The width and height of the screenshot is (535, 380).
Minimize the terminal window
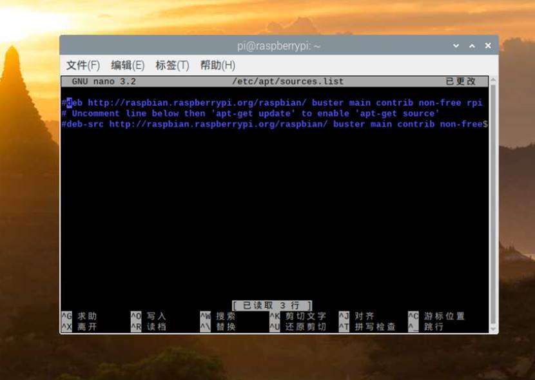tap(456, 46)
